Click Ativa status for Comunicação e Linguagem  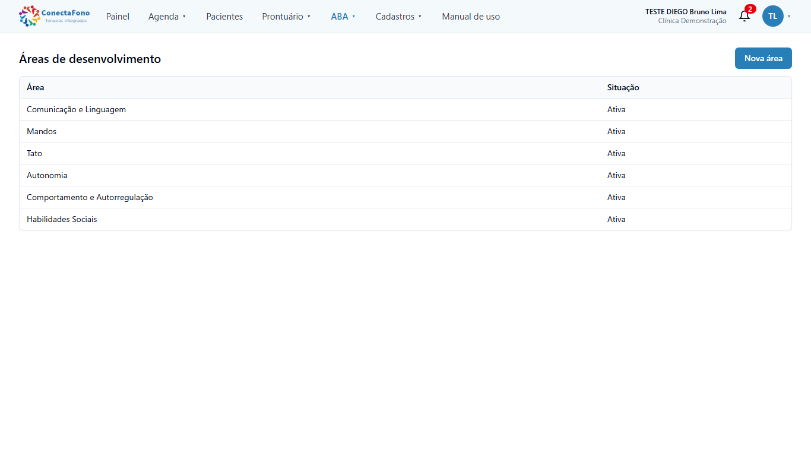pyautogui.click(x=616, y=109)
